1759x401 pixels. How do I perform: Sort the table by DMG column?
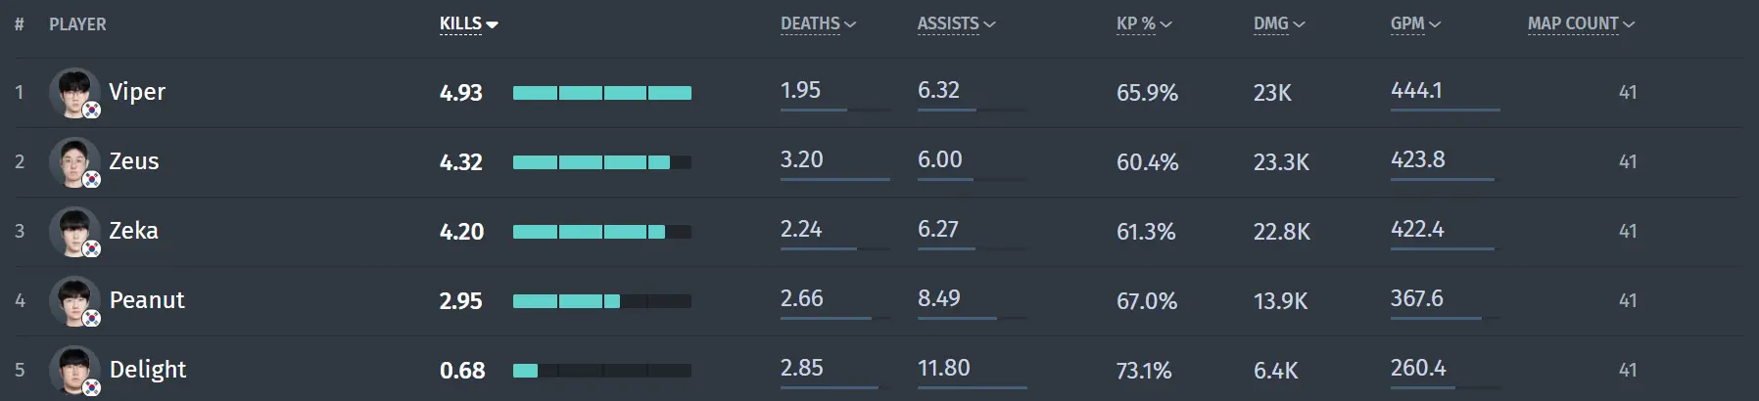click(1279, 23)
